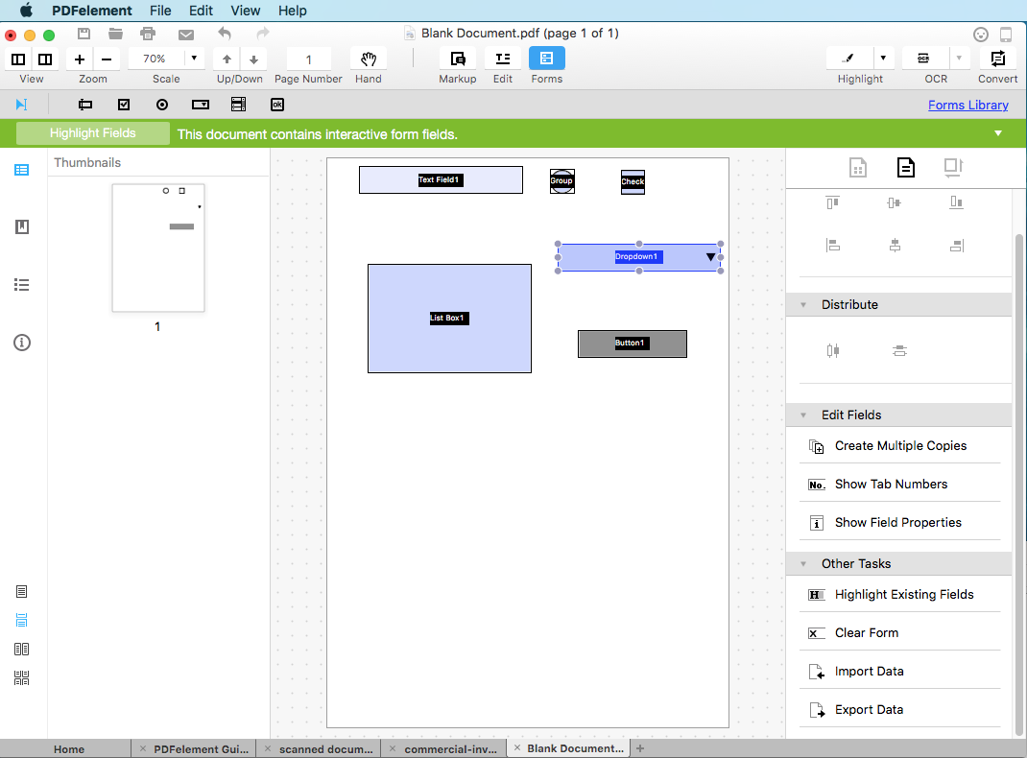The height and width of the screenshot is (758, 1027).
Task: Open the View menu
Action: coord(246,11)
